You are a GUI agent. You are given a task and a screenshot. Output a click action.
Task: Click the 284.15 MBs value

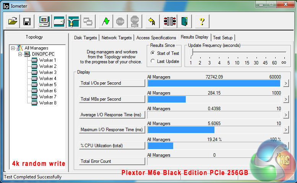click(214, 93)
